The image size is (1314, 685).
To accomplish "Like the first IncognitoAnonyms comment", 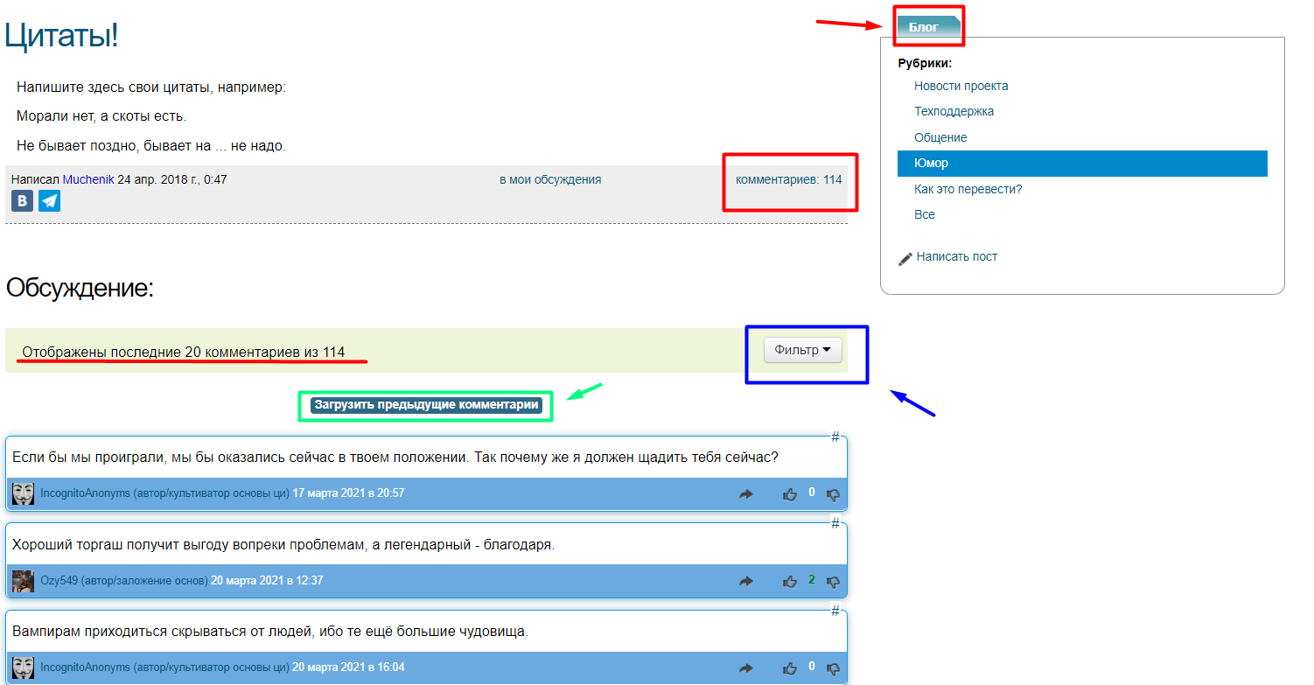I will point(790,494).
